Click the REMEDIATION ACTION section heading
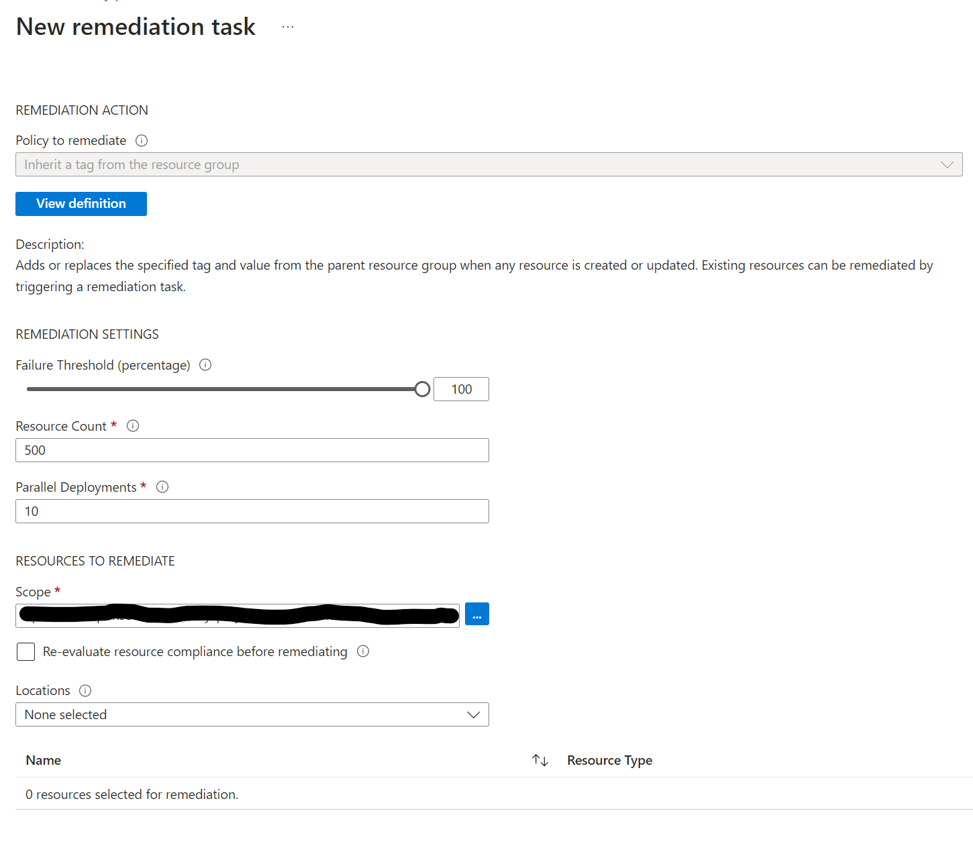 coord(82,110)
